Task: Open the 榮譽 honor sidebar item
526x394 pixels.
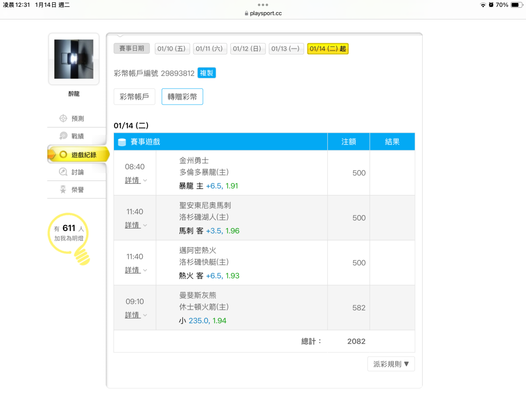Action: point(77,190)
